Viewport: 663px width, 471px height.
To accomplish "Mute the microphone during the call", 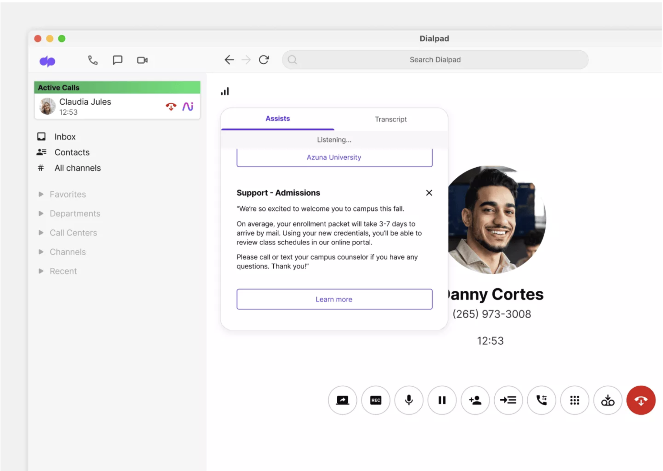I will 408,400.
